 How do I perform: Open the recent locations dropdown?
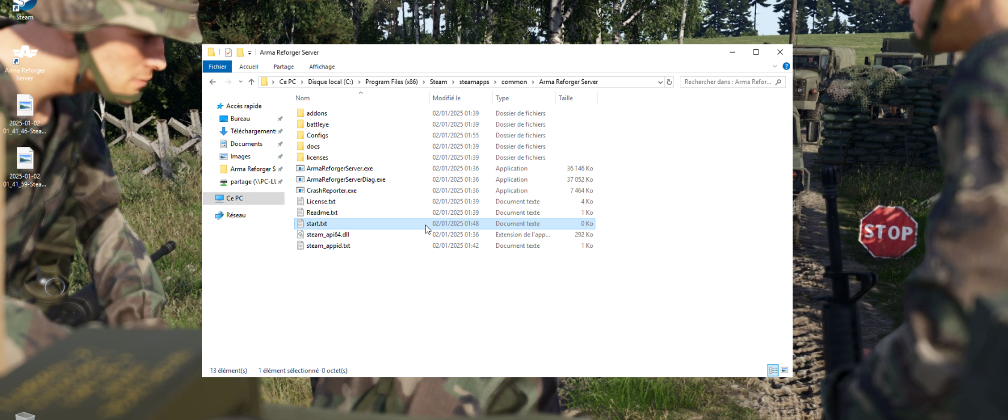(x=241, y=82)
